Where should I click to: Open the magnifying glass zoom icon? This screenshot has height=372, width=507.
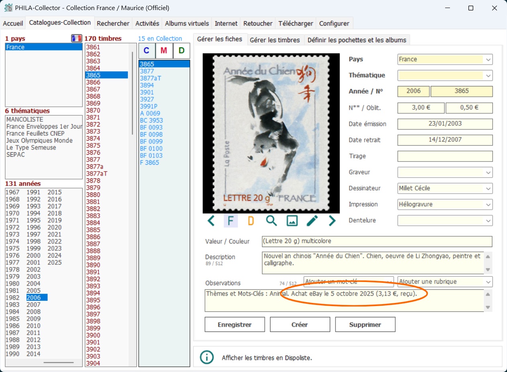pyautogui.click(x=272, y=221)
